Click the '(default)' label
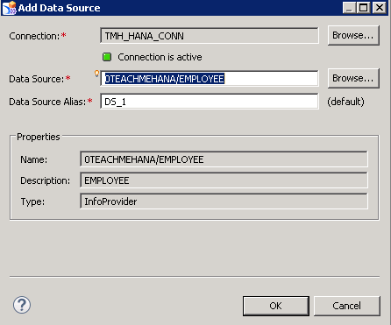The width and height of the screenshot is (391, 325). pos(345,102)
